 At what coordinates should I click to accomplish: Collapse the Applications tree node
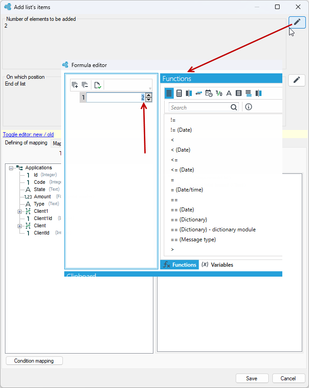[11, 168]
